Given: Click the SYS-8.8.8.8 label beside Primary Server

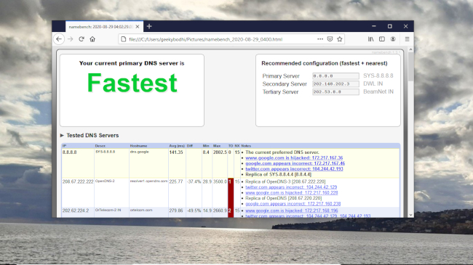Looking at the screenshot, I should click(x=378, y=76).
